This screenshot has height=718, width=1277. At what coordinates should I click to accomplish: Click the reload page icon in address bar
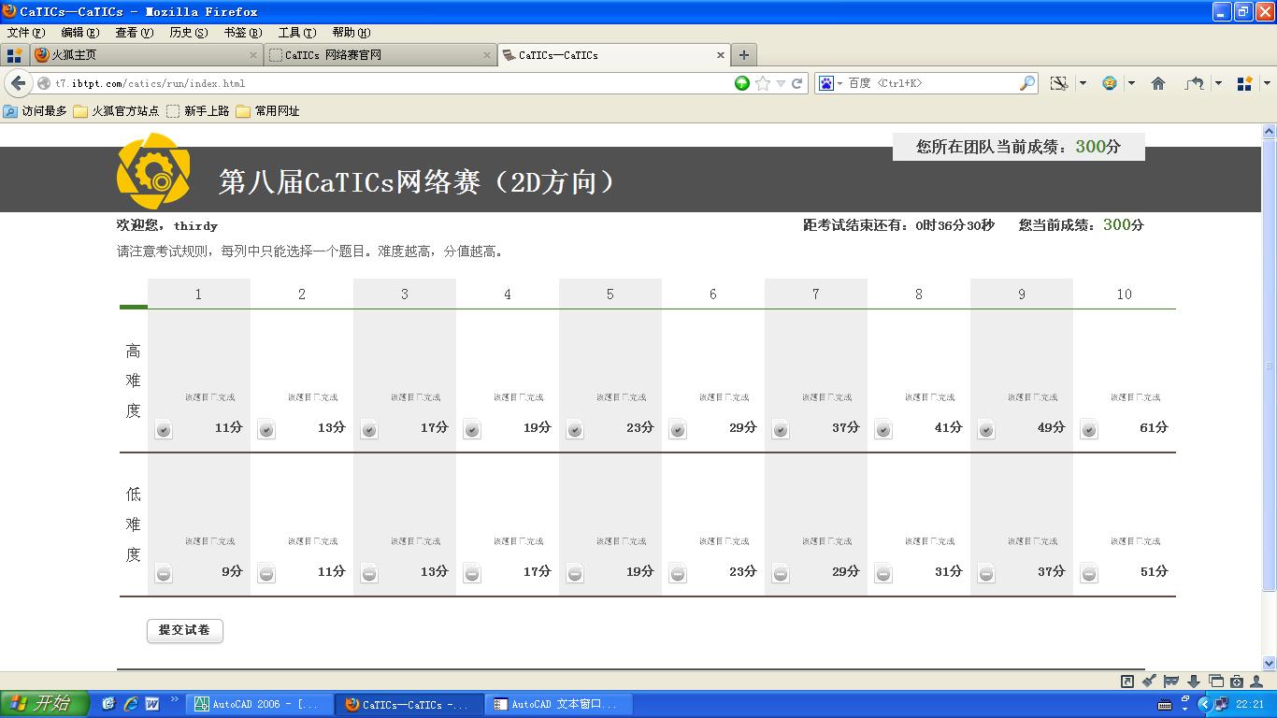[797, 83]
